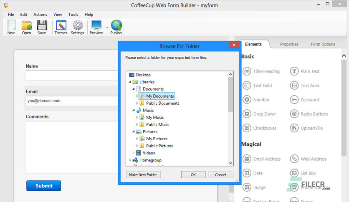Click the folder tree scroll-down arrow
This screenshot has width=349, height=202.
[x=230, y=163]
